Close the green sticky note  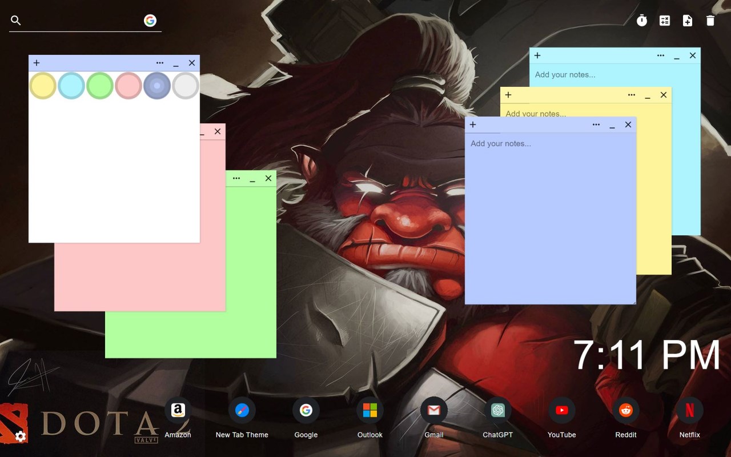(x=268, y=178)
